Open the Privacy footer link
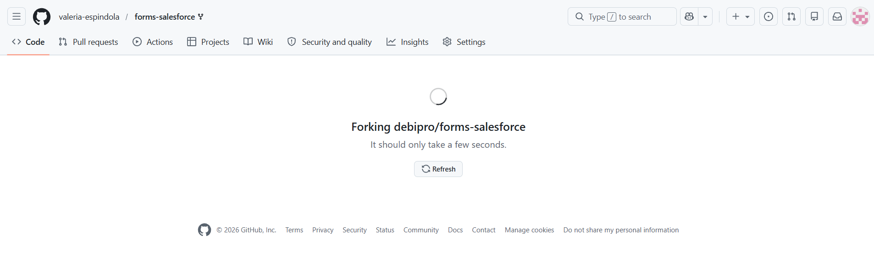This screenshot has width=874, height=263. (x=323, y=230)
